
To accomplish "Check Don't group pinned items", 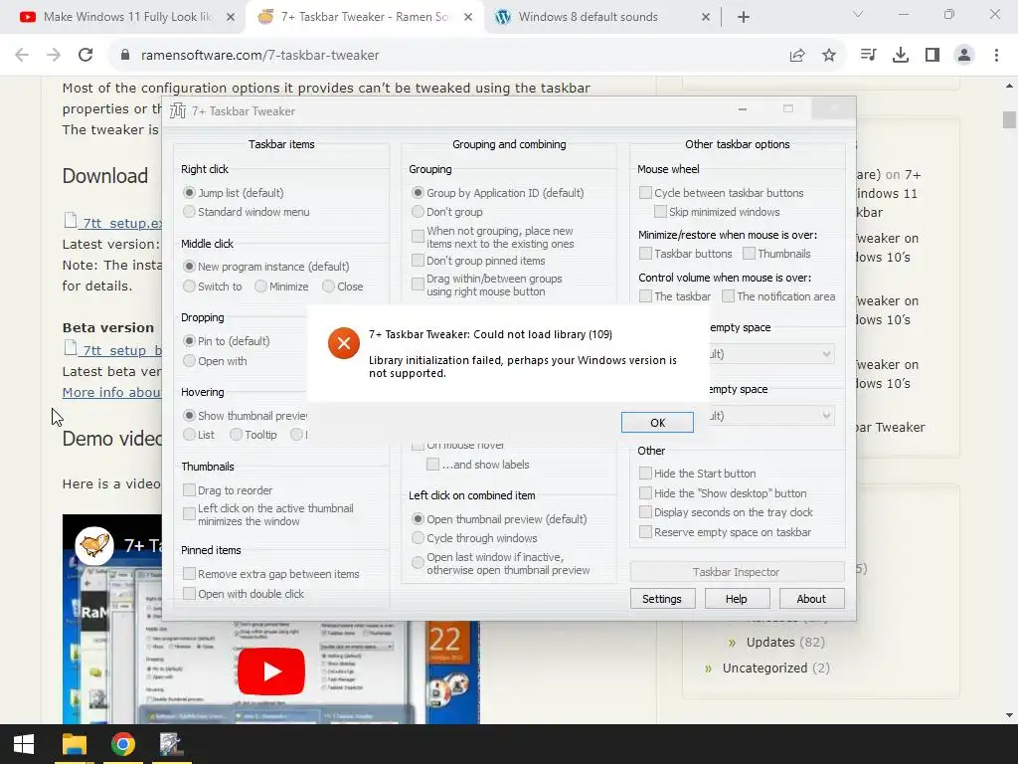I will [x=418, y=261].
